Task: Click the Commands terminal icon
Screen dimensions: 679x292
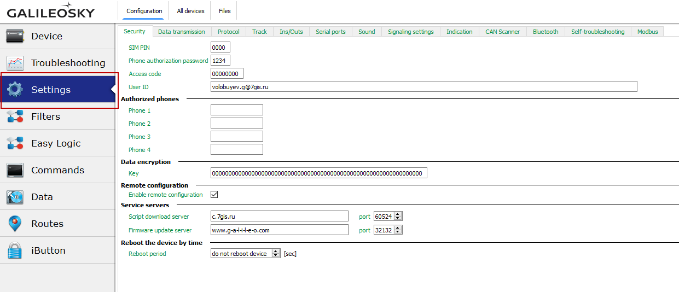Action: coord(15,170)
